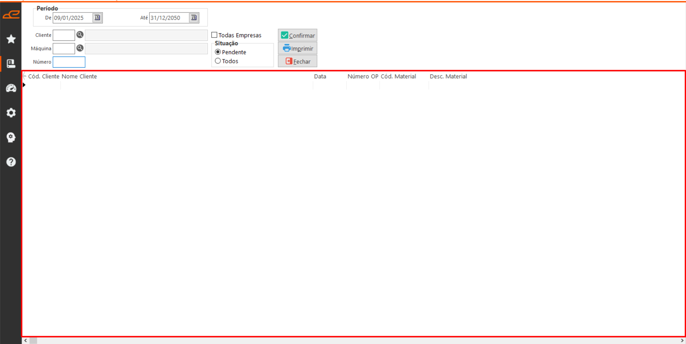The image size is (686, 344).
Task: Click the Nome Cliente column header
Action: tap(79, 77)
